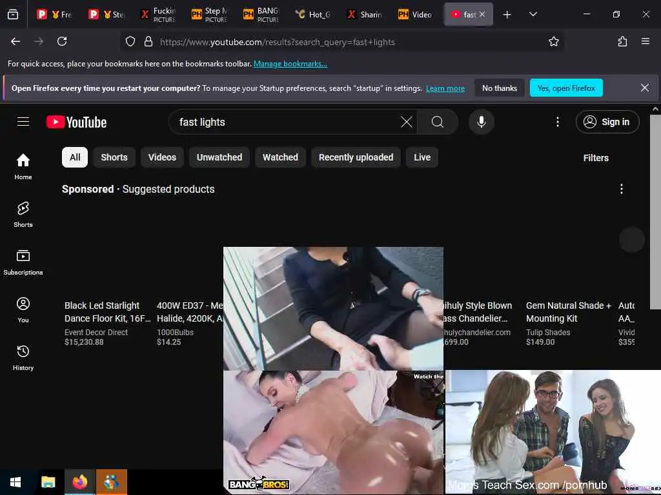Click the page vertical scrollbar
This screenshot has width=661, height=495.
pos(655,211)
